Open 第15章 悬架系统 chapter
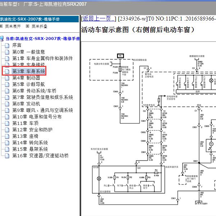 [x=30, y=149]
